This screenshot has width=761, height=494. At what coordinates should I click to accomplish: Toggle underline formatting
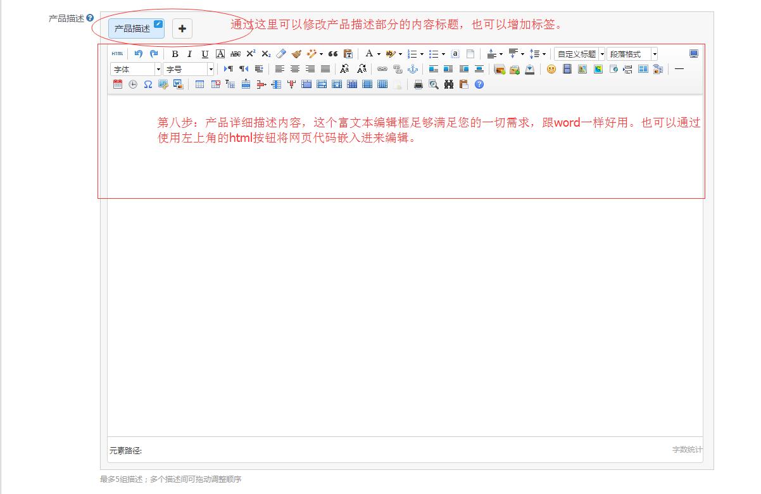pyautogui.click(x=204, y=54)
